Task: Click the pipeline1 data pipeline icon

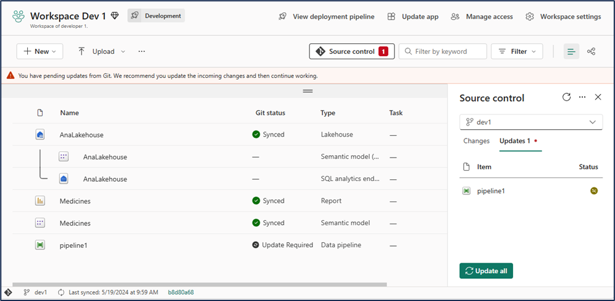Action: tap(40, 245)
